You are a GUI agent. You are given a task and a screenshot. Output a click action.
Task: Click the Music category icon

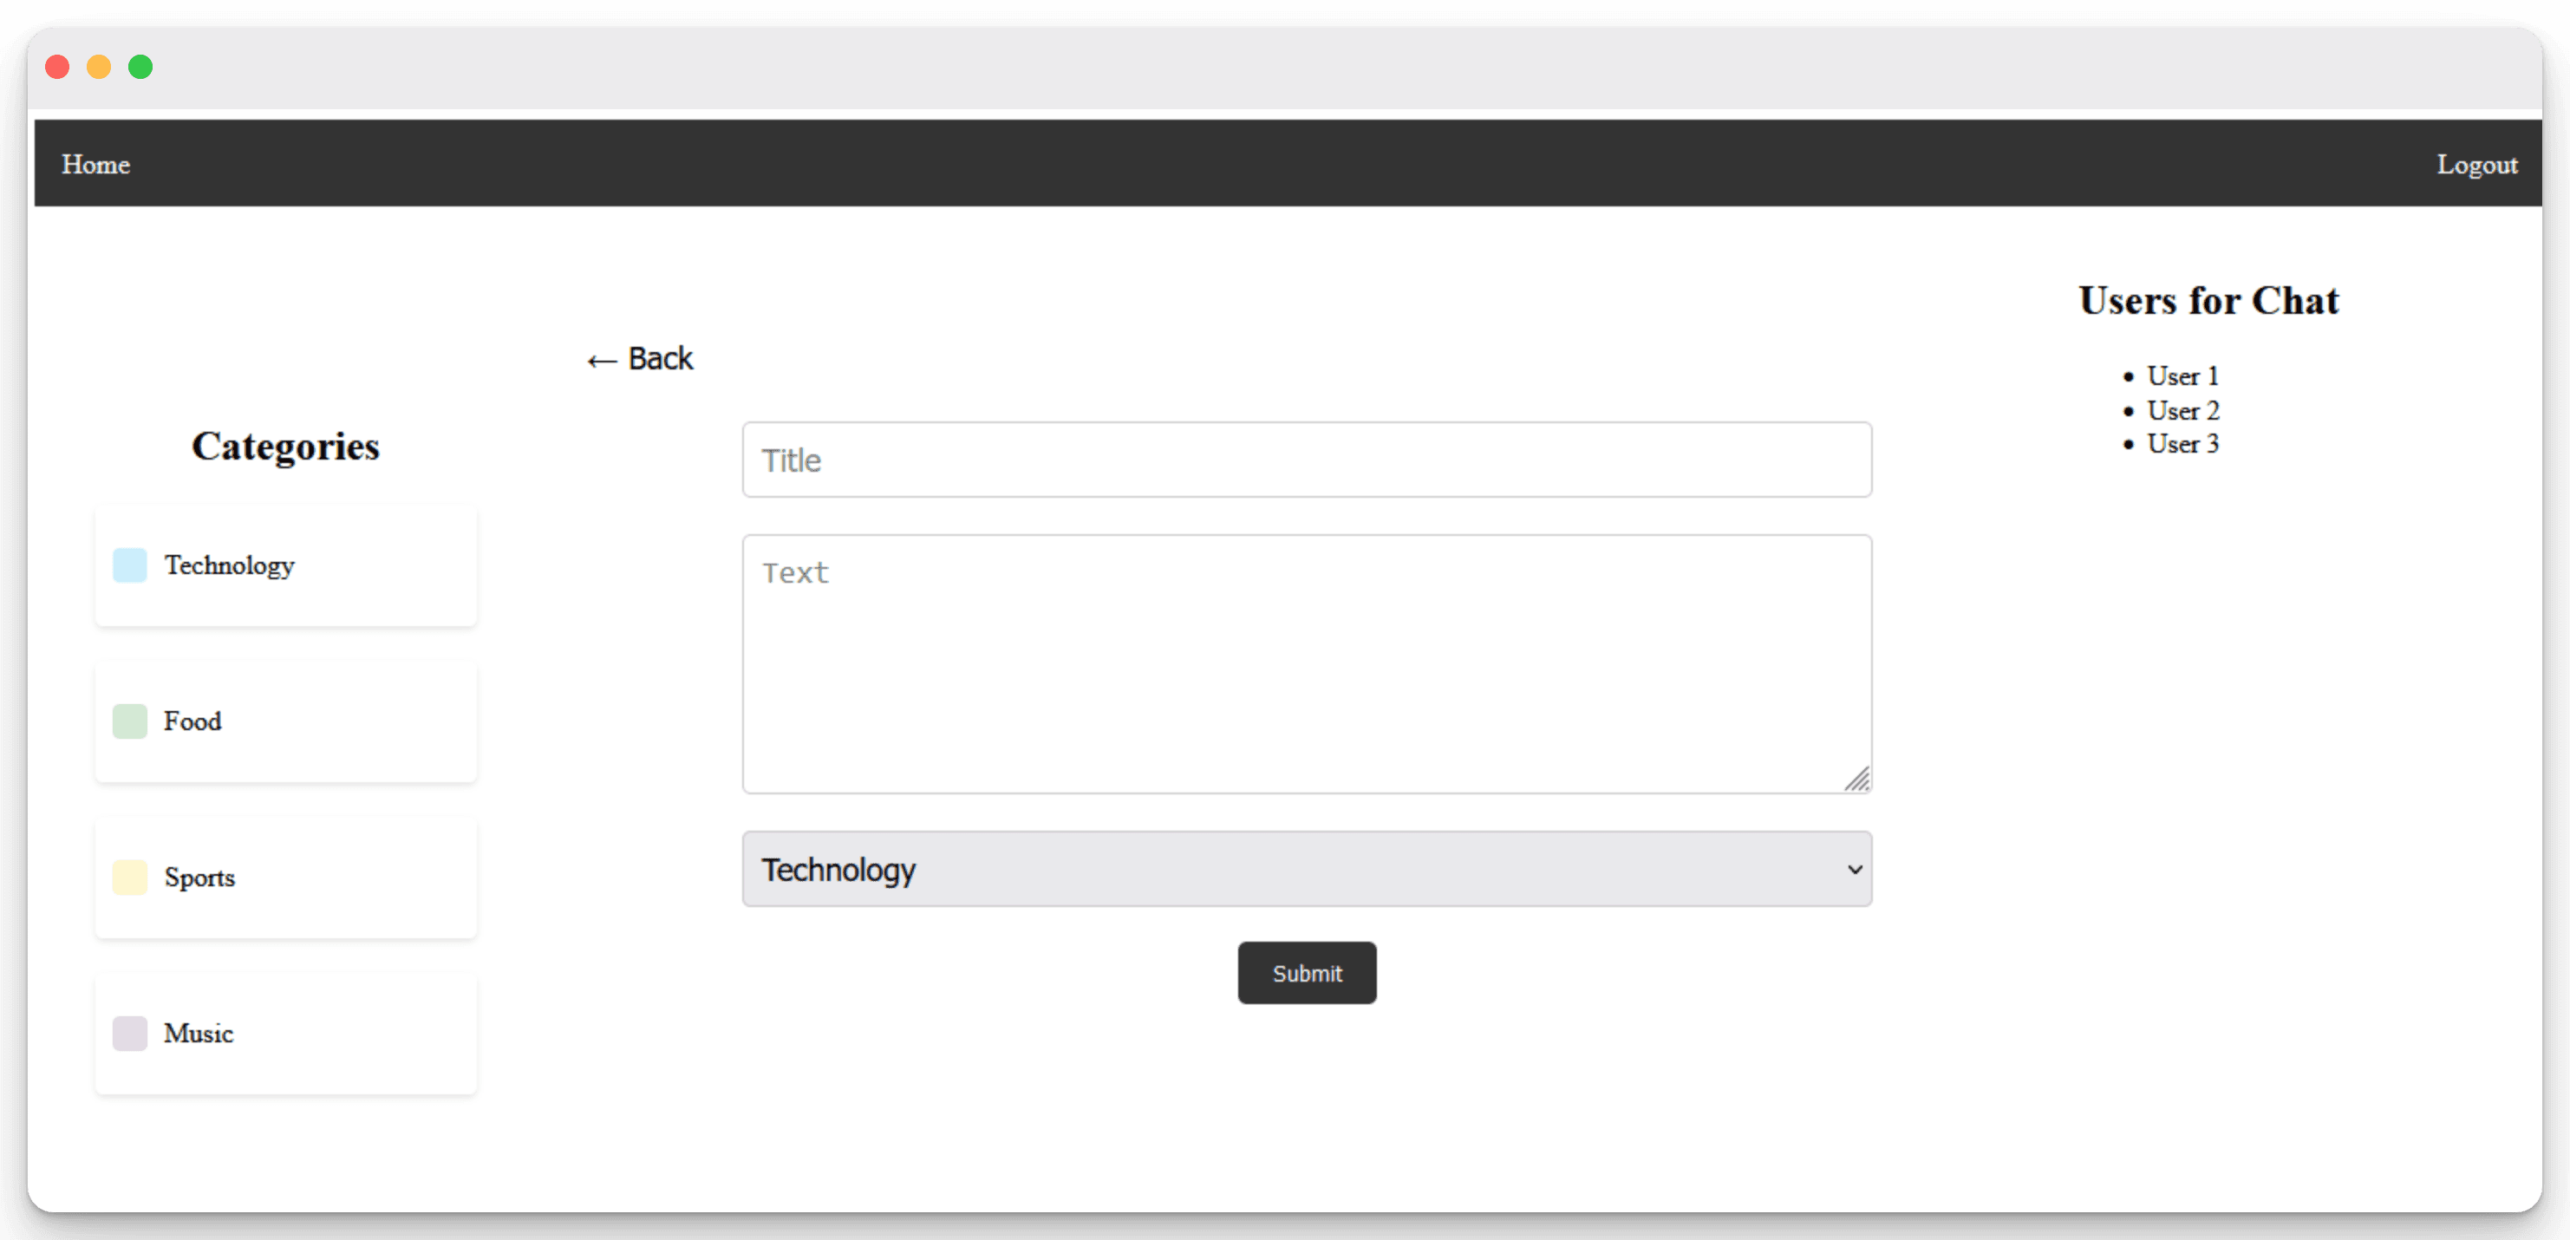click(131, 1034)
